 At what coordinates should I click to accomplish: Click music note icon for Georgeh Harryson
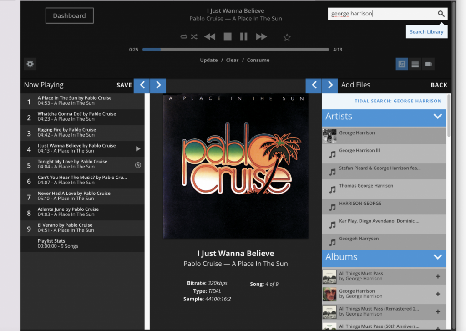(x=332, y=242)
